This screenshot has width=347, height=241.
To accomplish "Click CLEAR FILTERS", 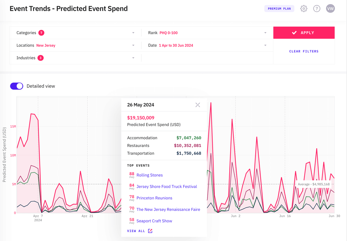I will (x=304, y=51).
